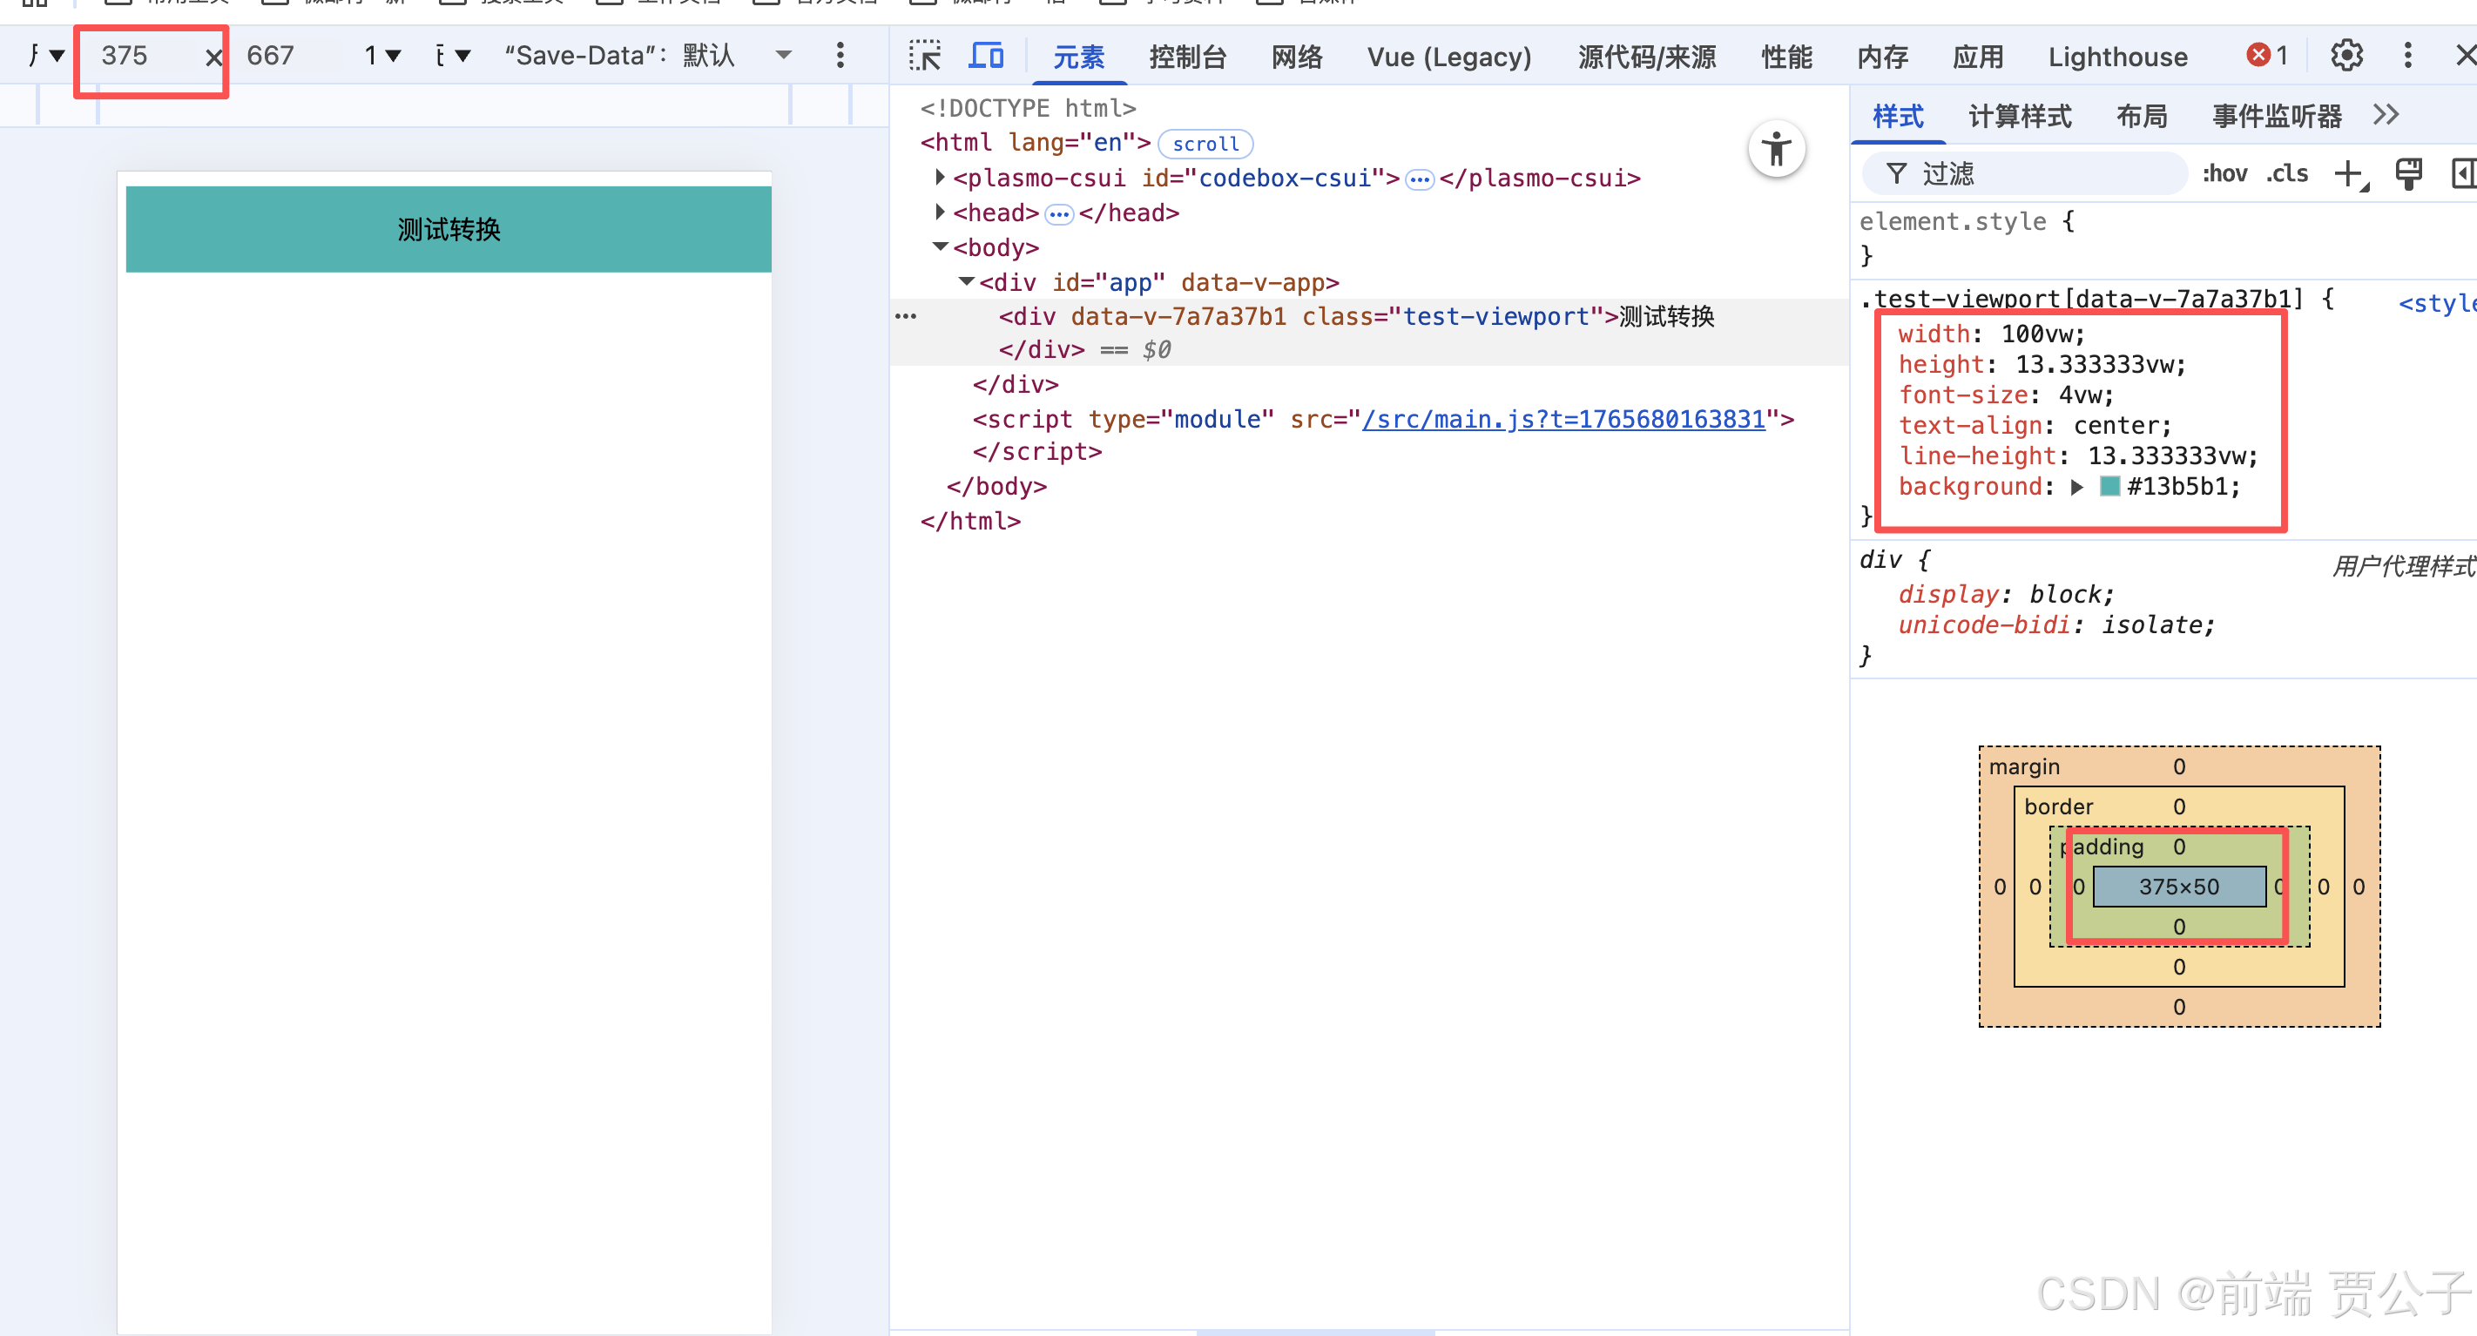
Task: Expand the plasmo-csui element node
Action: (x=940, y=178)
